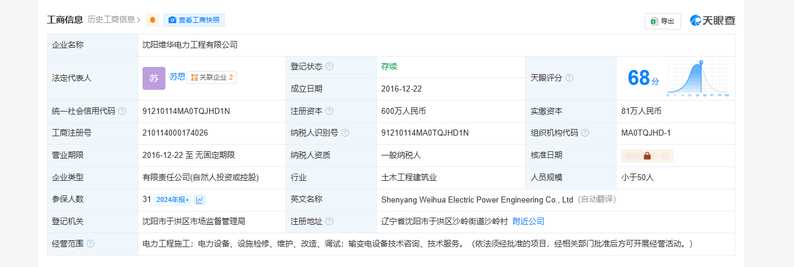Open 查看工商快照 snapshot button
This screenshot has width=794, height=267.
[x=194, y=20]
